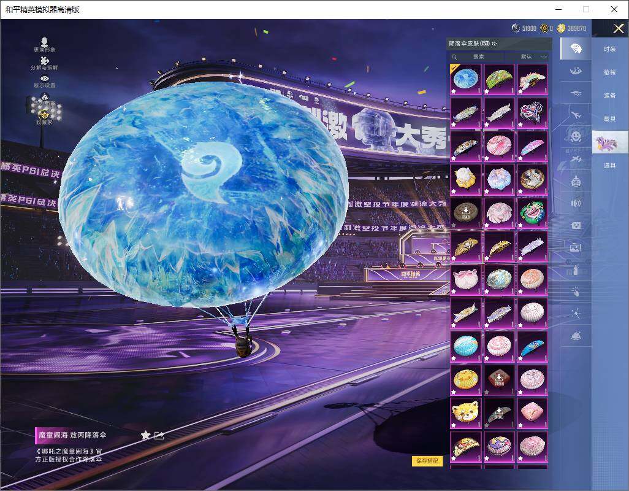Select the yellow ring-shaped parachute thumbnail
629x491 pixels.
465,380
